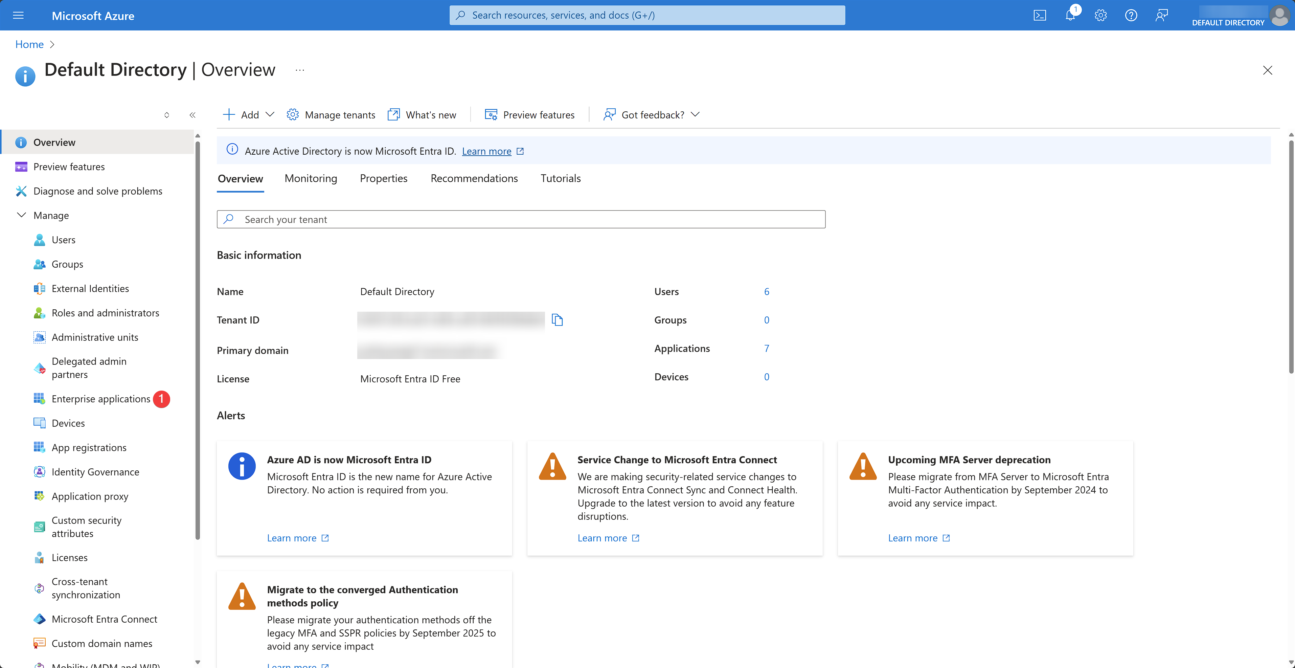Click the Microsoft Azure logo text

pyautogui.click(x=93, y=16)
